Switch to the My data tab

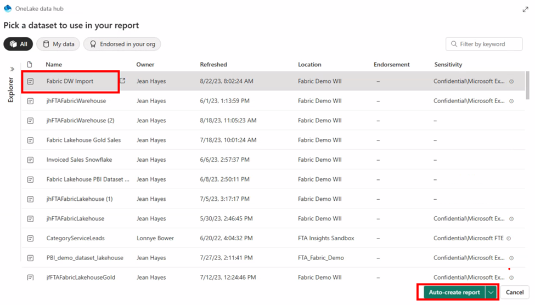(58, 44)
